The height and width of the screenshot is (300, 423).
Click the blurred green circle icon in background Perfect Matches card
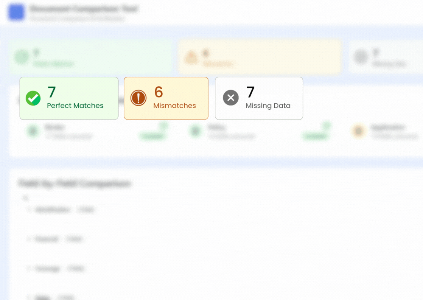tap(22, 58)
